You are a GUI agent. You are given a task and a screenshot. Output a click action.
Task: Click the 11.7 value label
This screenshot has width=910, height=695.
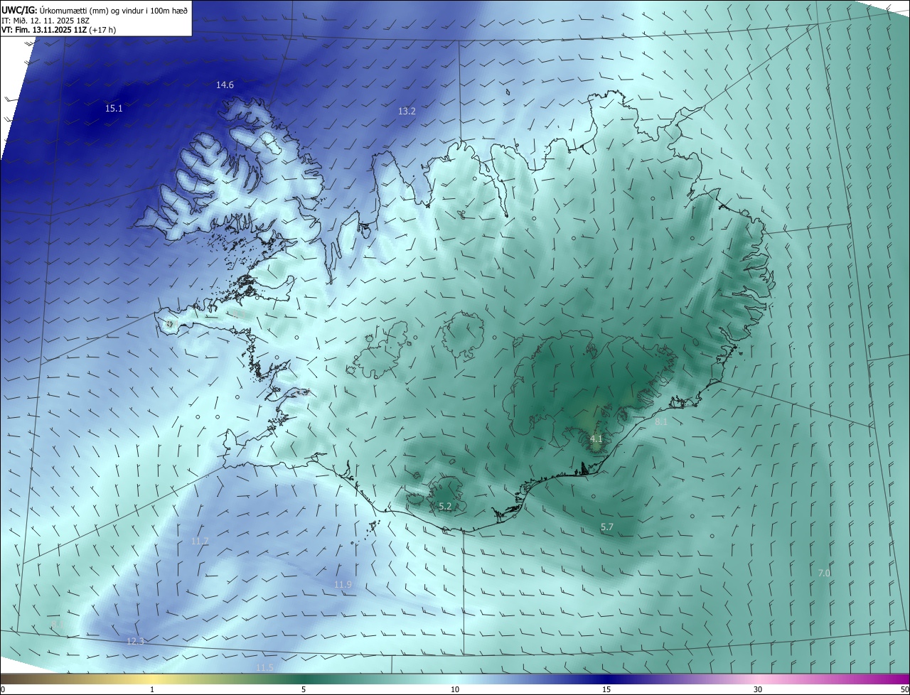tap(200, 542)
